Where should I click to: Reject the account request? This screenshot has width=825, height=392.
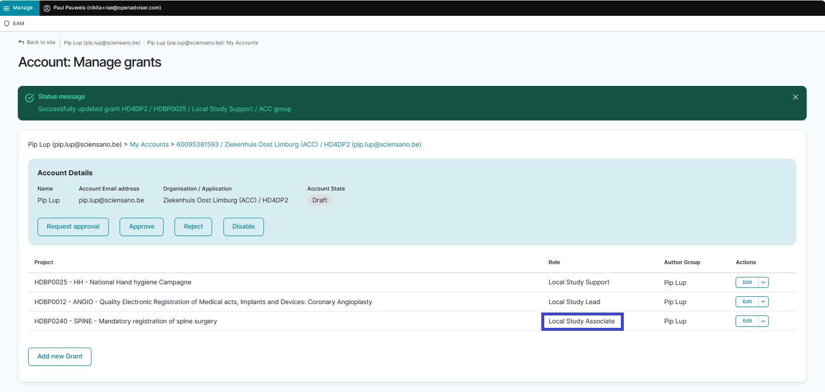click(193, 227)
